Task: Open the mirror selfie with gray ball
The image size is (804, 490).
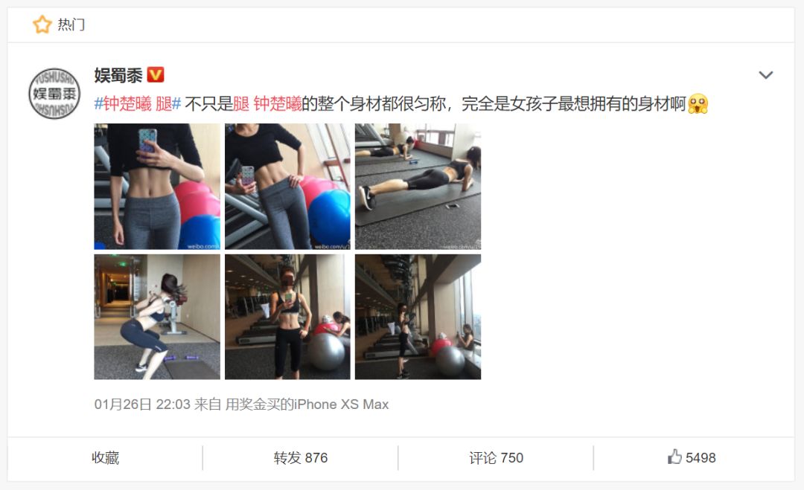Action: 287,317
